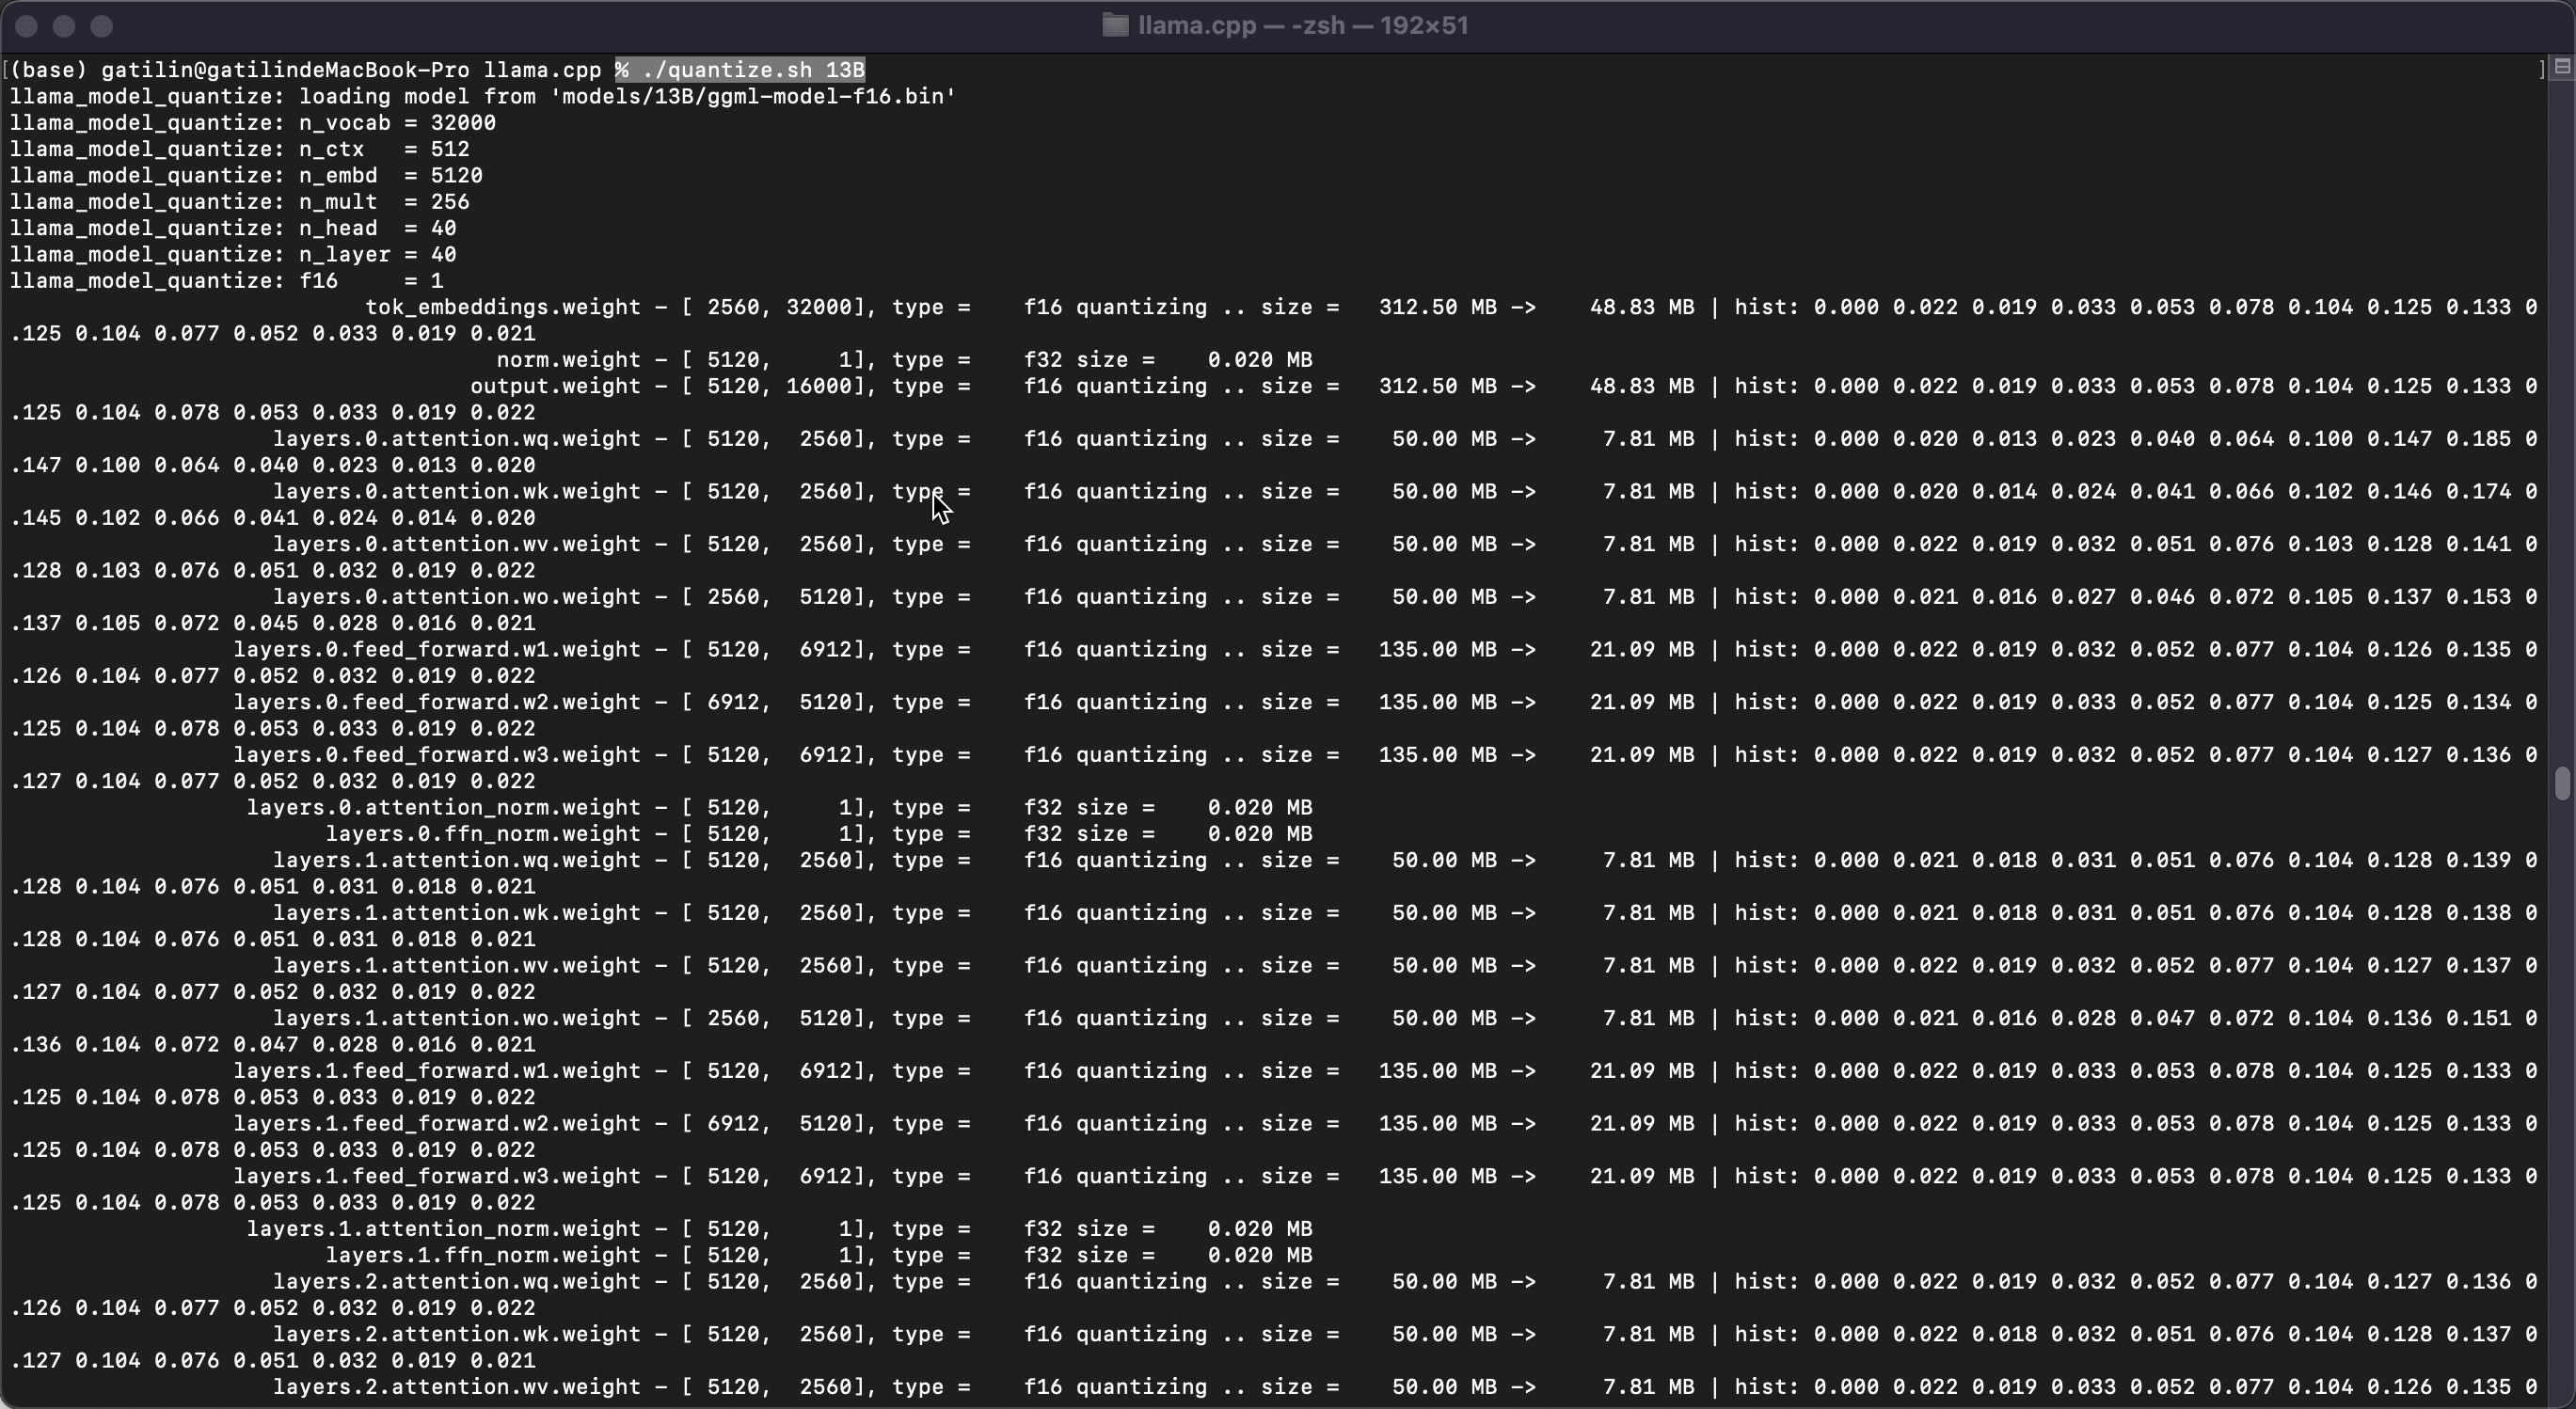Click the closing bracket mark beside prompt
2576x1409 pixels.
coord(2541,69)
